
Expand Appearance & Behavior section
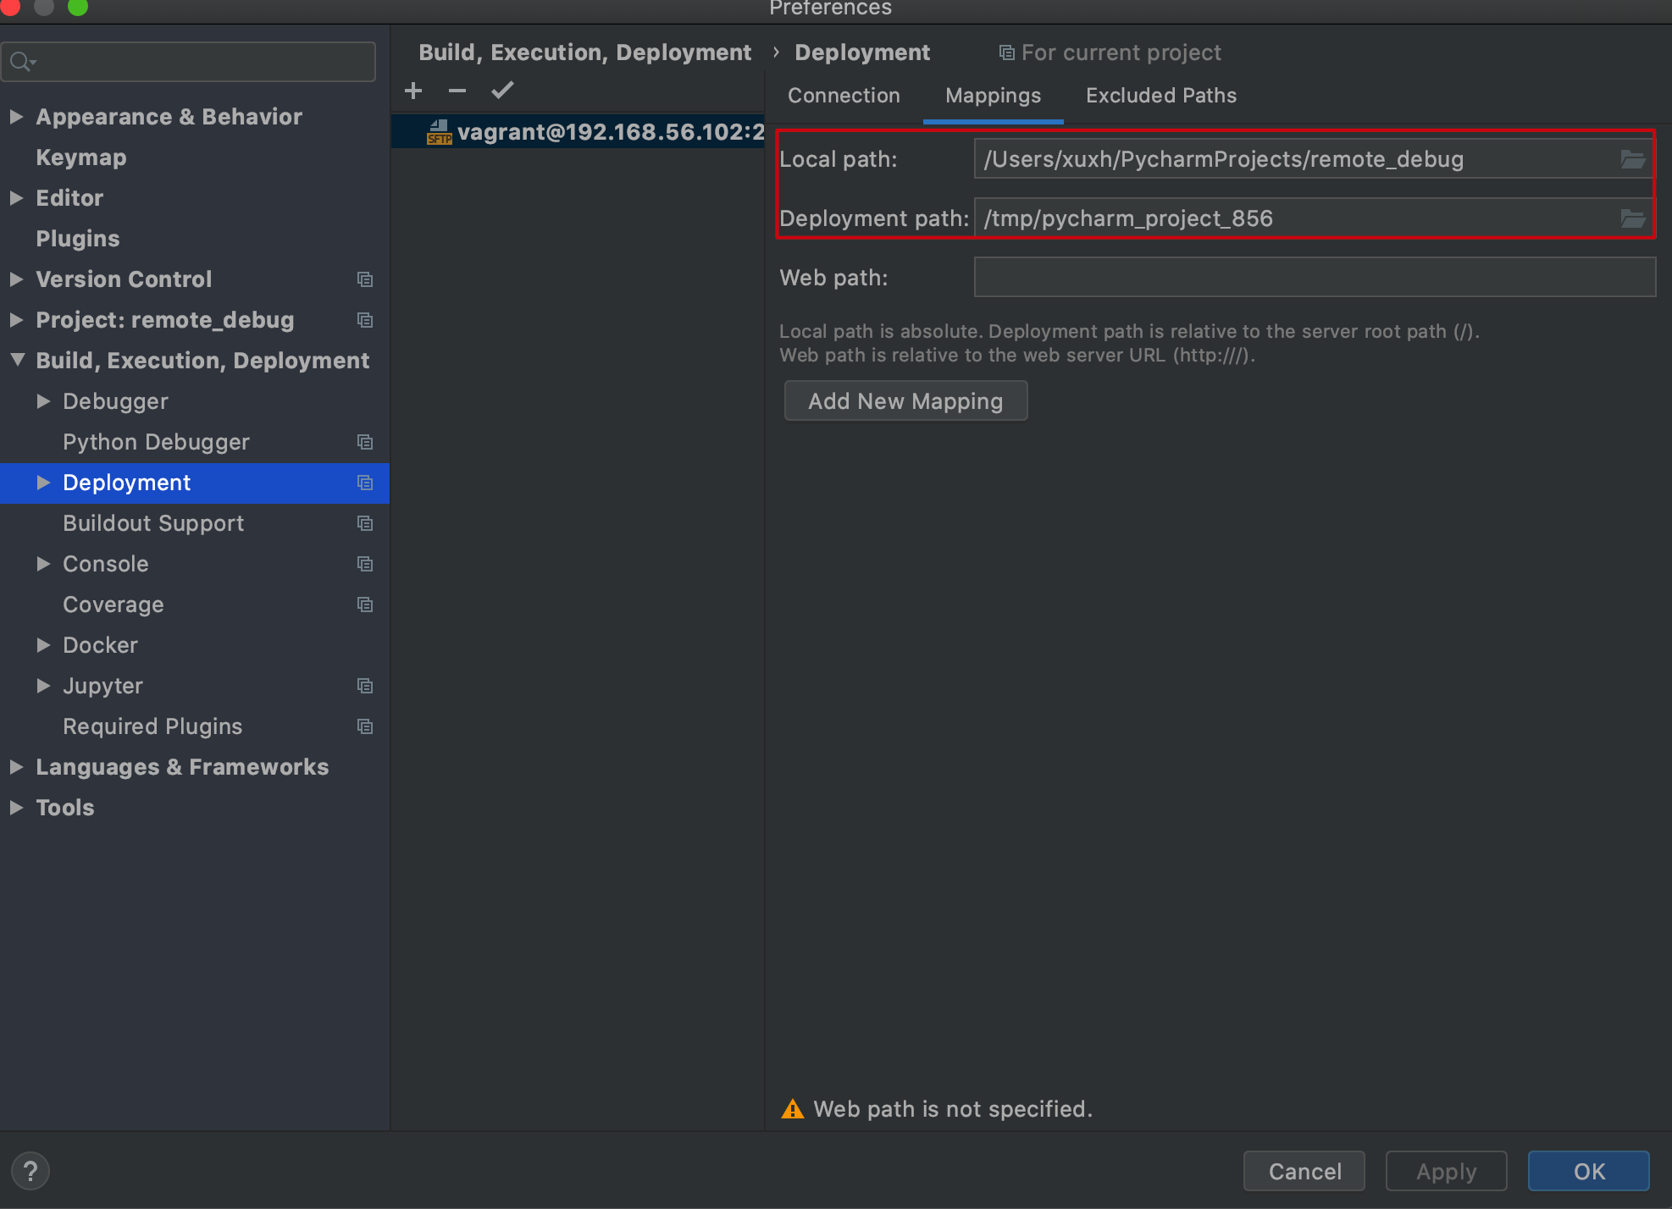(x=16, y=117)
